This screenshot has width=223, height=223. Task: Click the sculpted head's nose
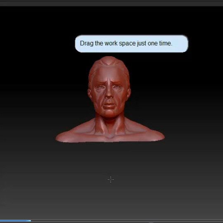pyautogui.click(x=109, y=93)
